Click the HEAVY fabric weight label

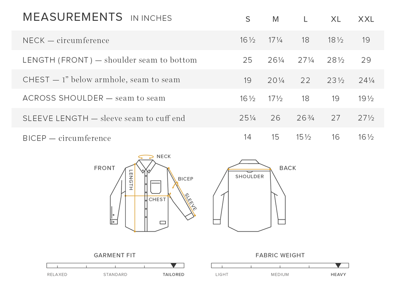coord(338,275)
